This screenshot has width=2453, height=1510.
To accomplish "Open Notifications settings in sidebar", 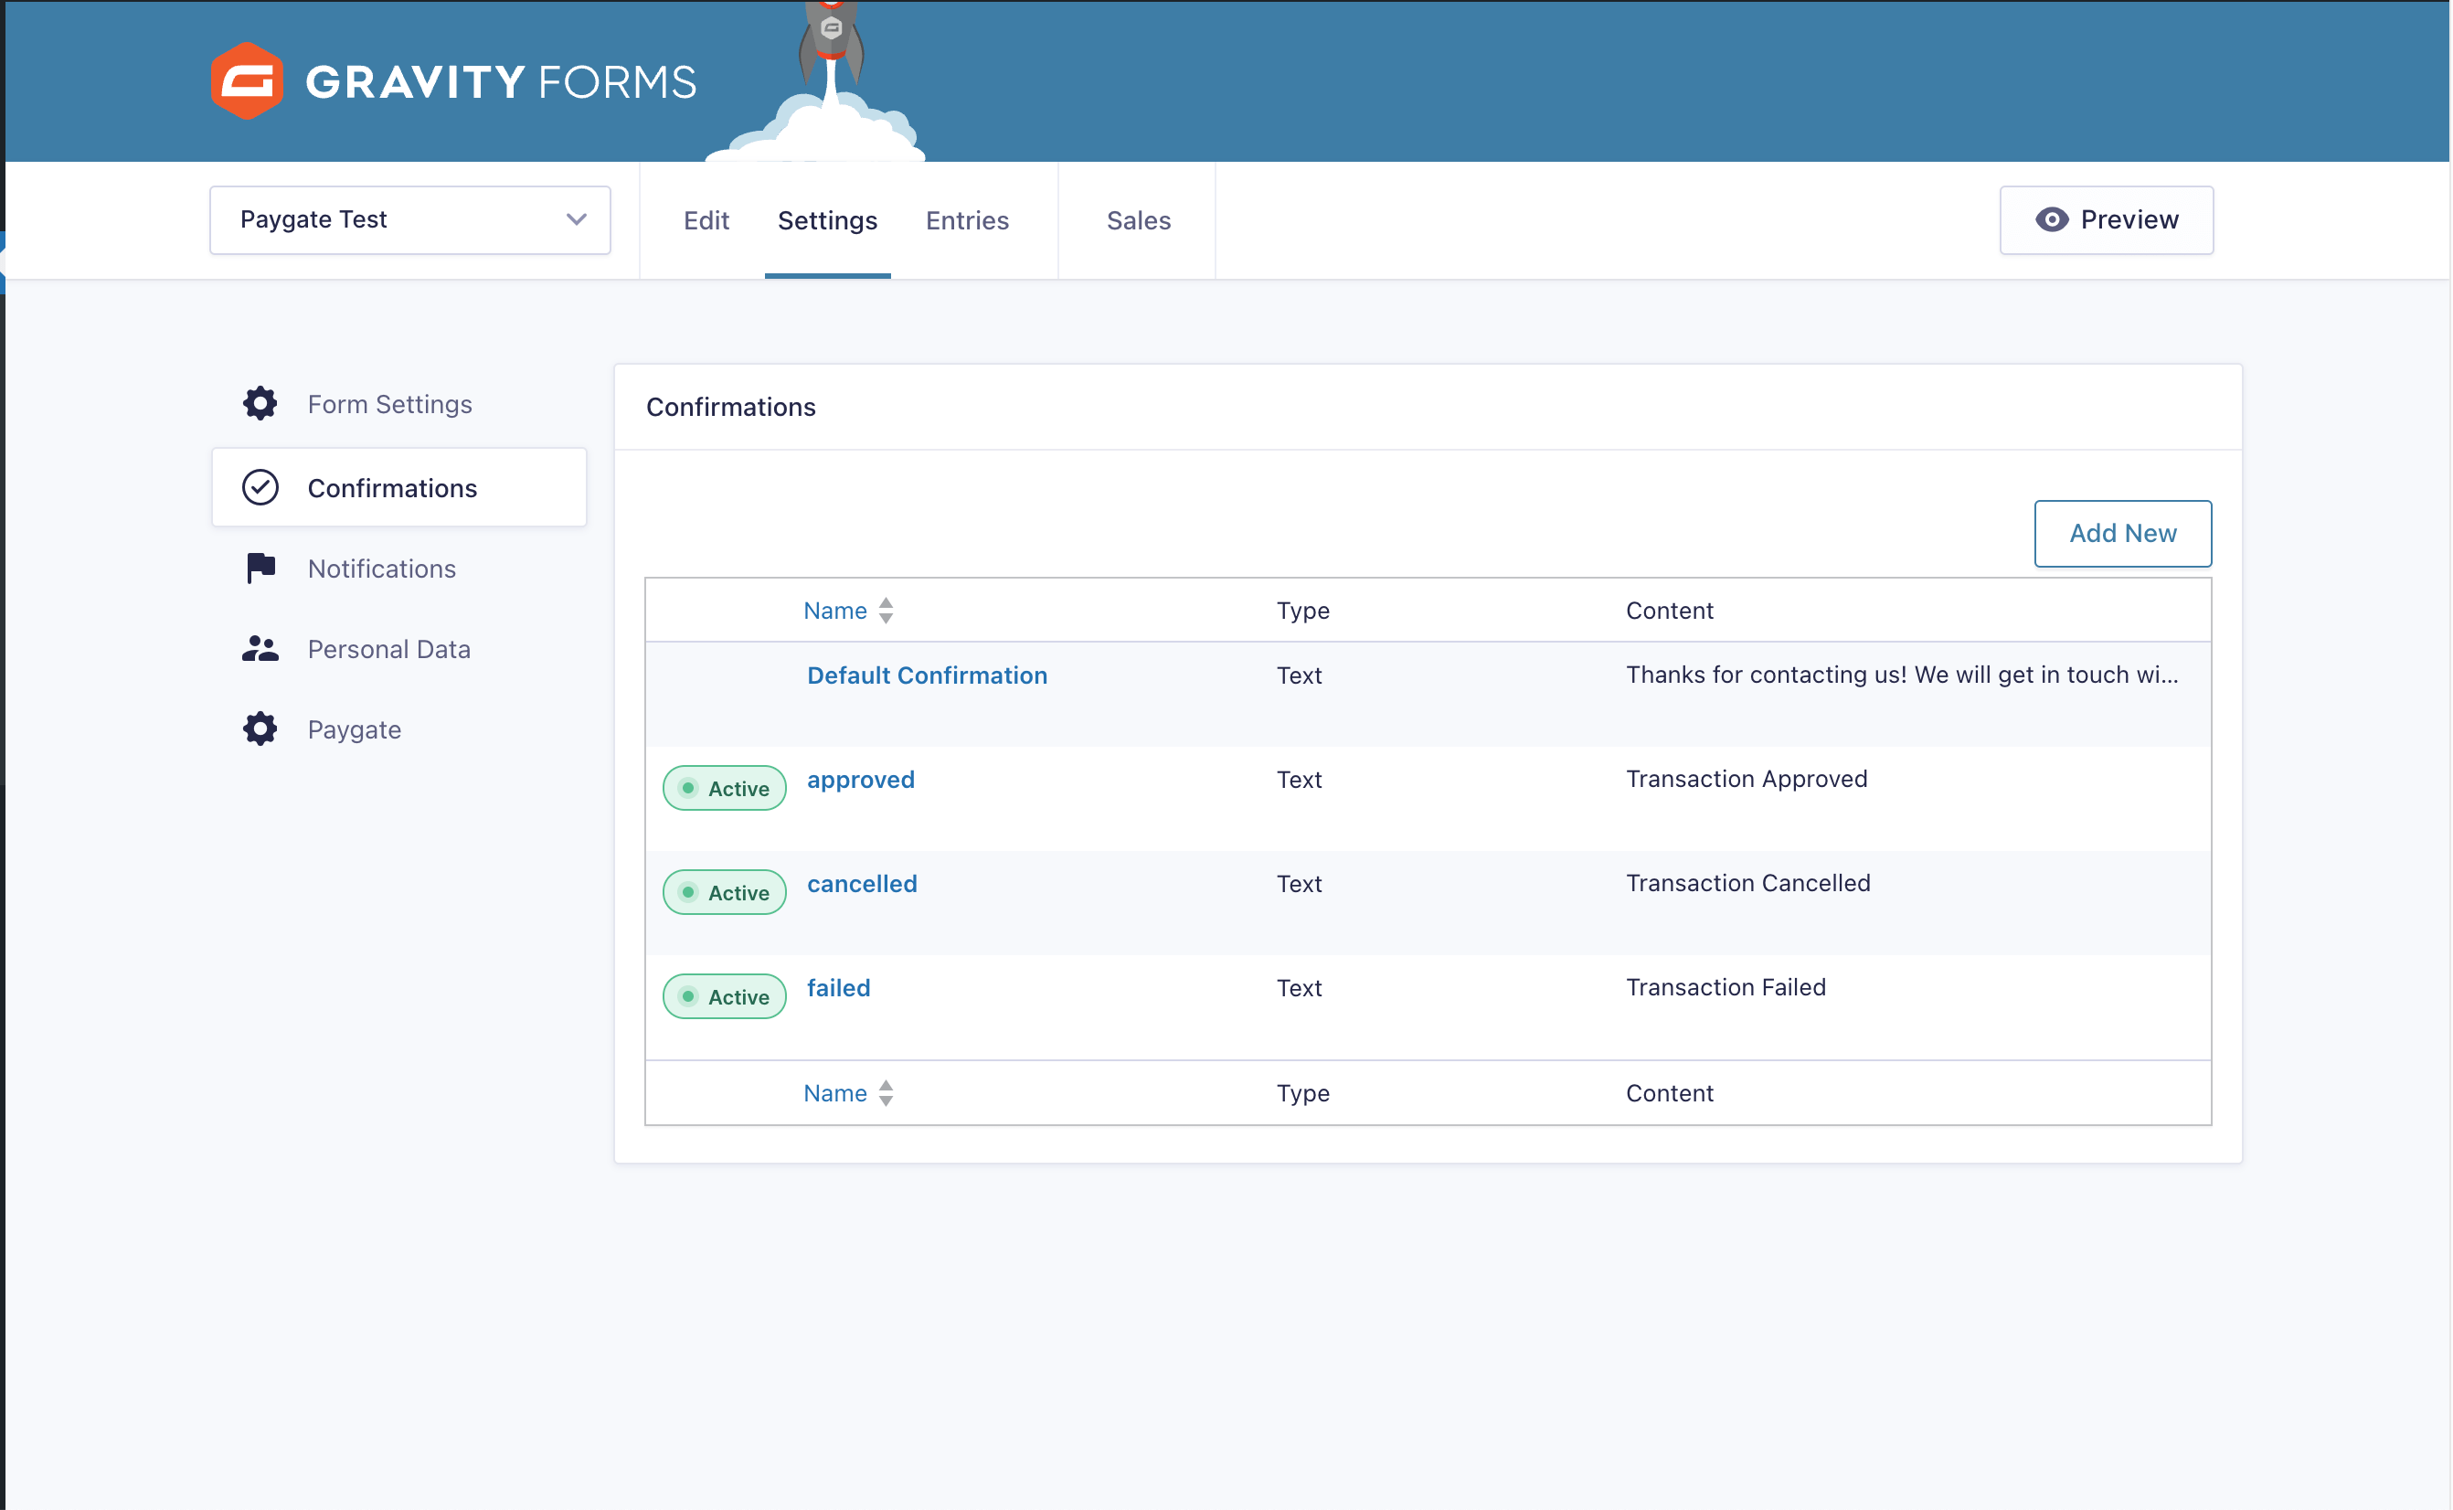I will pos(399,569).
